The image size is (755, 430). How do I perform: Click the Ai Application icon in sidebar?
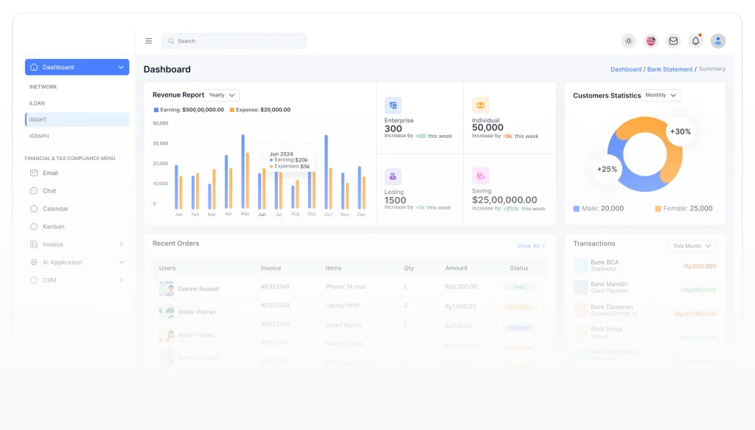34,262
